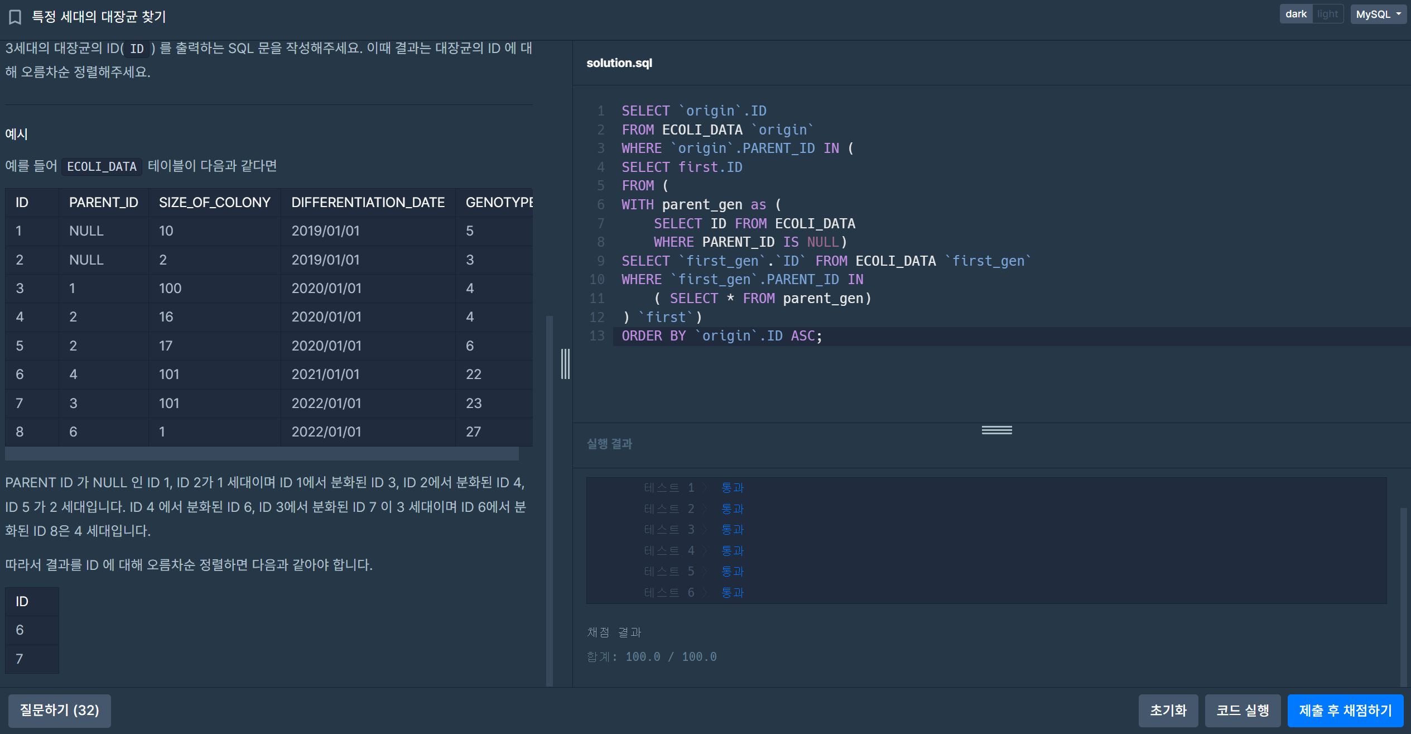The height and width of the screenshot is (734, 1411).
Task: Submit with 제출 후 채점하기 button
Action: [x=1345, y=710]
